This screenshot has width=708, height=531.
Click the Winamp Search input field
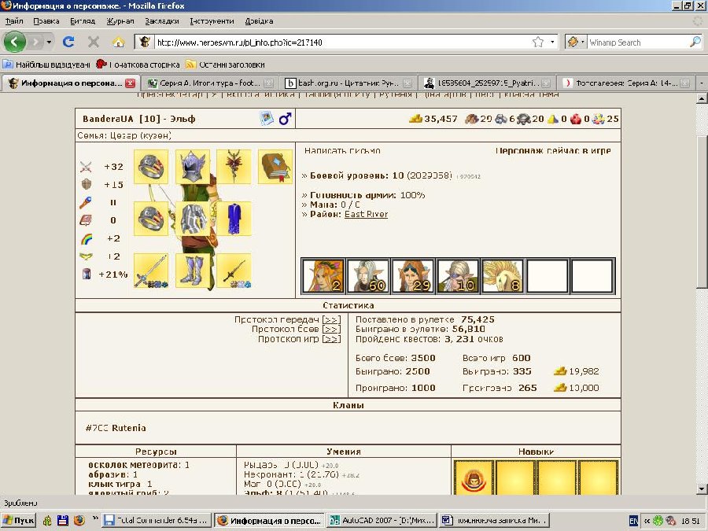coord(637,42)
